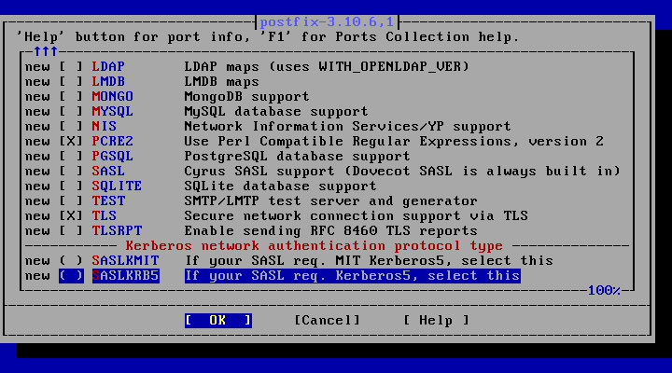The image size is (672, 373).
Task: Click the SQLITE option name
Action: (x=117, y=186)
